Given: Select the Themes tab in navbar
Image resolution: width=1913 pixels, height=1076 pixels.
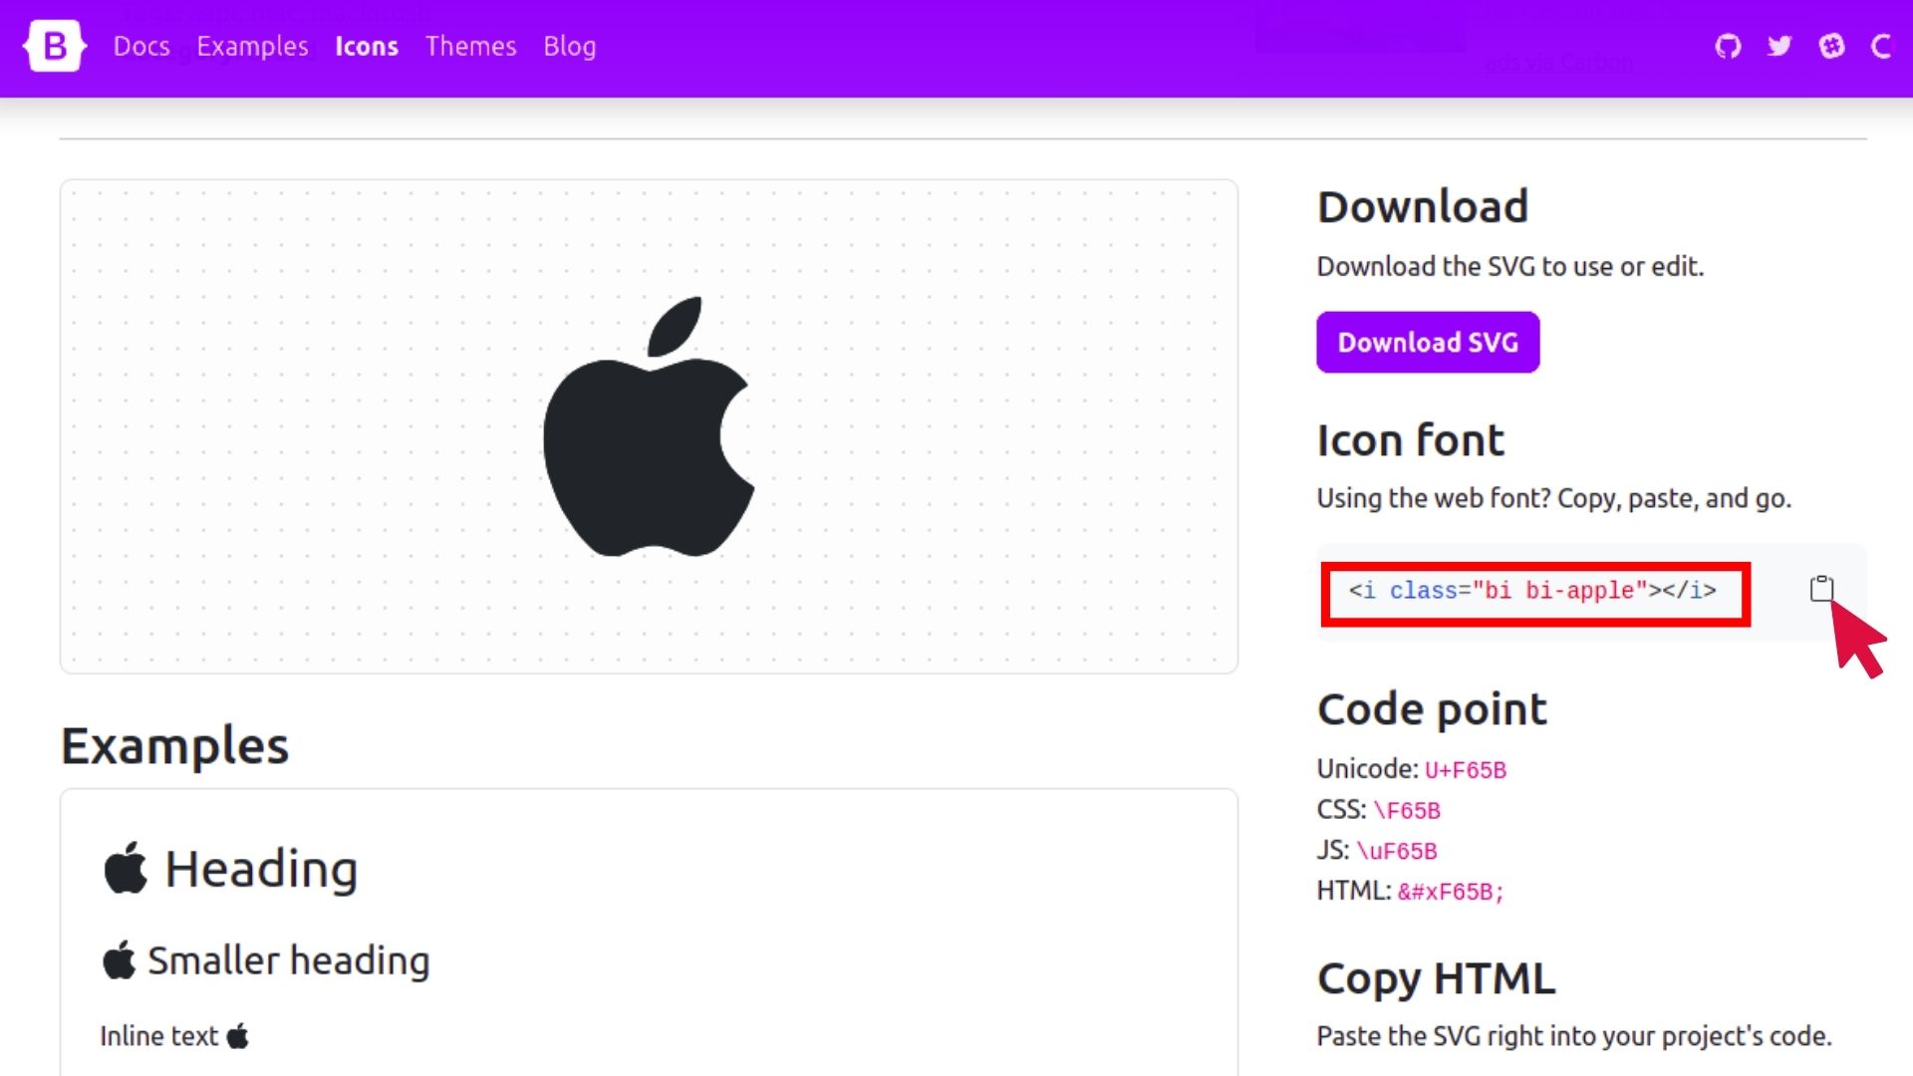Looking at the screenshot, I should 470,46.
